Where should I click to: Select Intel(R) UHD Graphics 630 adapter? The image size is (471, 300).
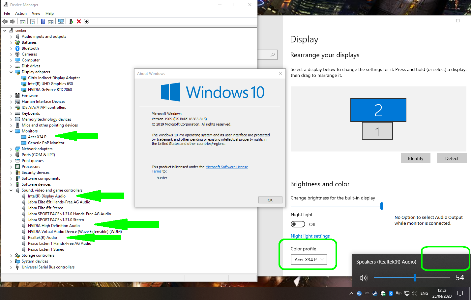pyautogui.click(x=50, y=84)
